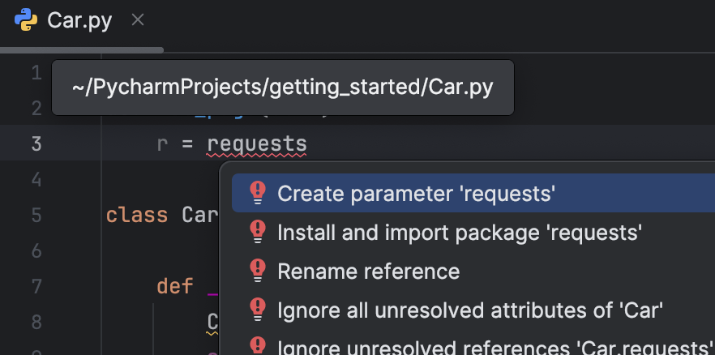Choose Ignore all unresolved attributes of 'Car'

coord(470,309)
